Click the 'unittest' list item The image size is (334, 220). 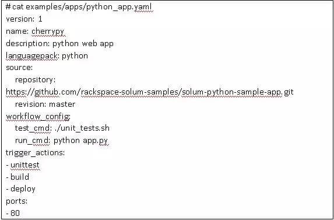pos(25,165)
